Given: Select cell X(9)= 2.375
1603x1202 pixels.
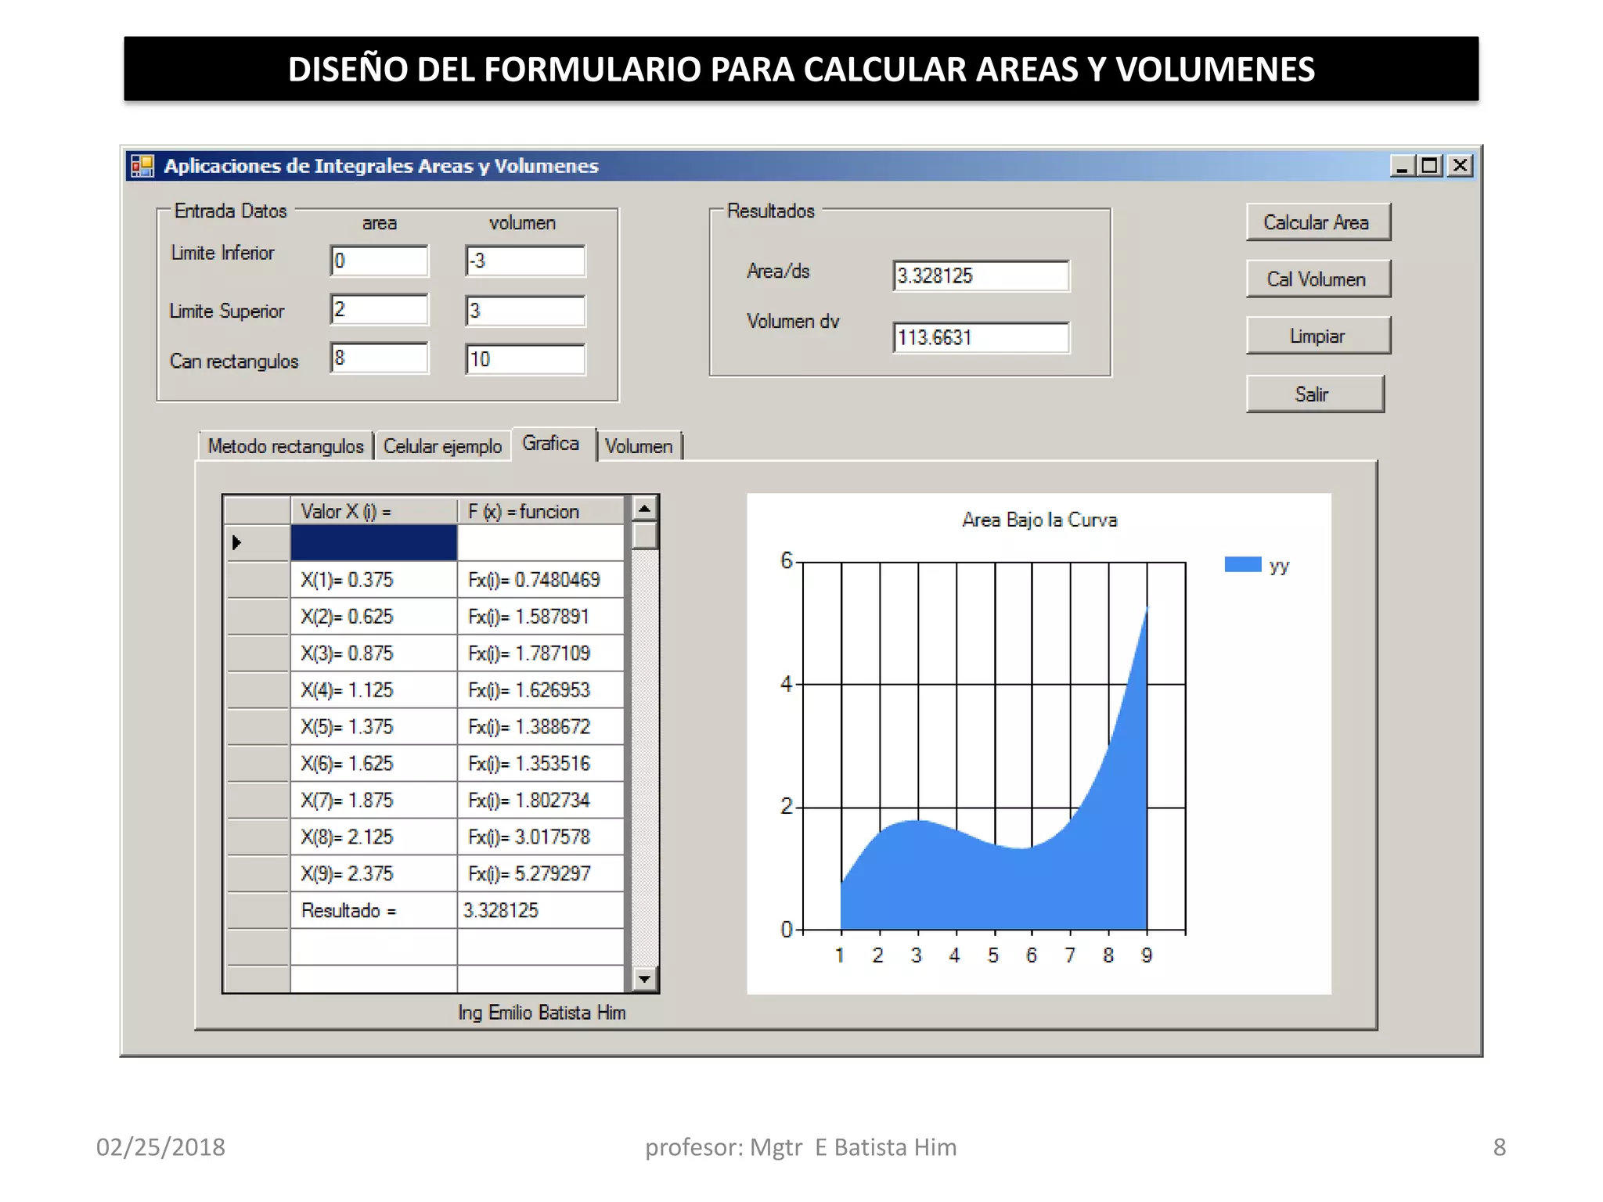Looking at the screenshot, I should pyautogui.click(x=374, y=874).
